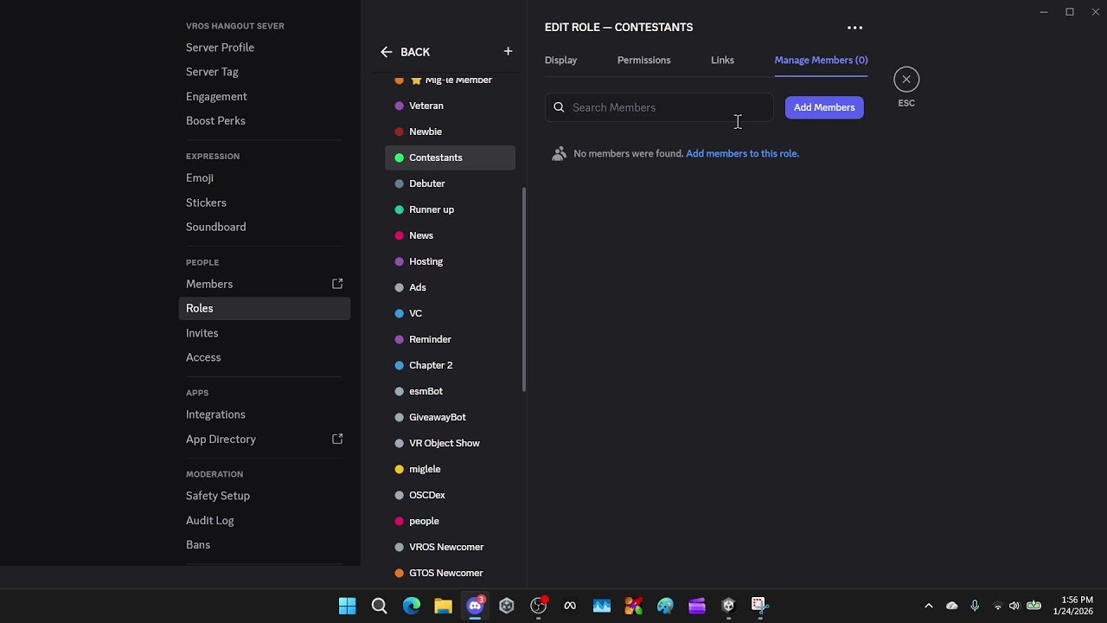Click the OneDrive cloud tray icon

point(952,606)
